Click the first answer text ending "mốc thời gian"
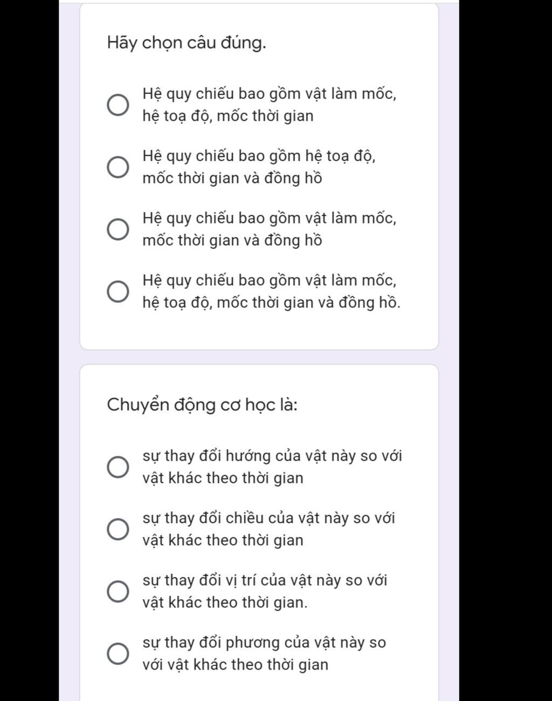The image size is (552, 701). pos(269,105)
